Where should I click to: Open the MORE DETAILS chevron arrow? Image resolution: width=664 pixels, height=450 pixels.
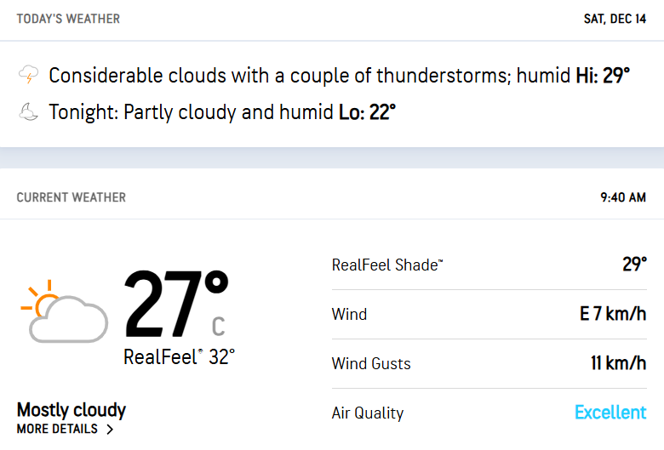coord(110,430)
